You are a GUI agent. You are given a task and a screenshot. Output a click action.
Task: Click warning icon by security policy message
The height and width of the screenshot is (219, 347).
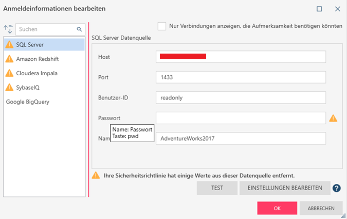tap(96, 175)
